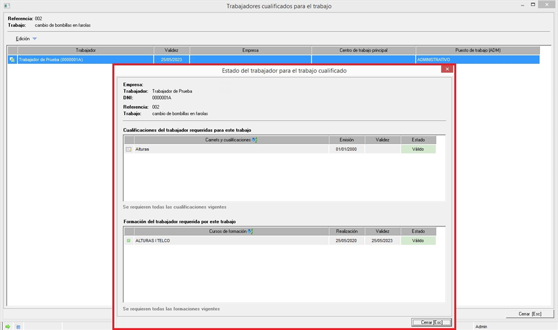
Task: Click the Emisión column header
Action: 347,140
